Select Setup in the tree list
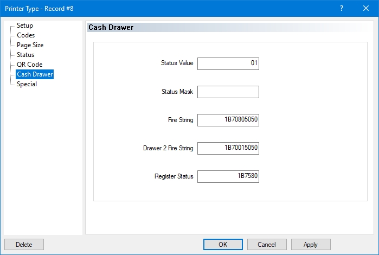 point(25,25)
